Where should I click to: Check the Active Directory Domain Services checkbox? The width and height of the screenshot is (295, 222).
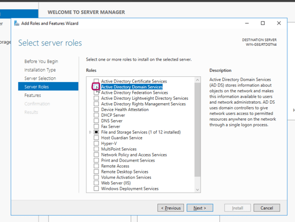97,87
